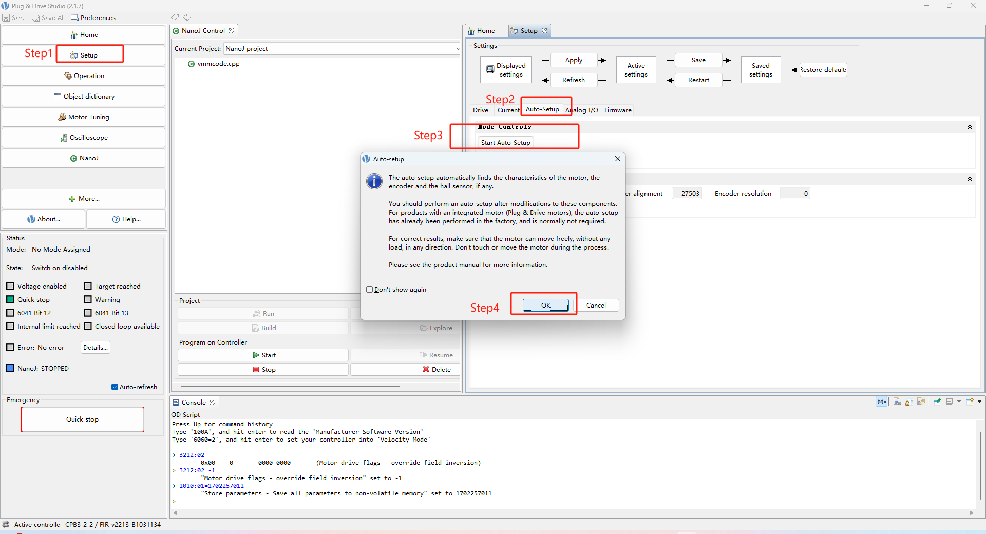Close the Setup editor tab
The image size is (986, 534).
(x=544, y=31)
